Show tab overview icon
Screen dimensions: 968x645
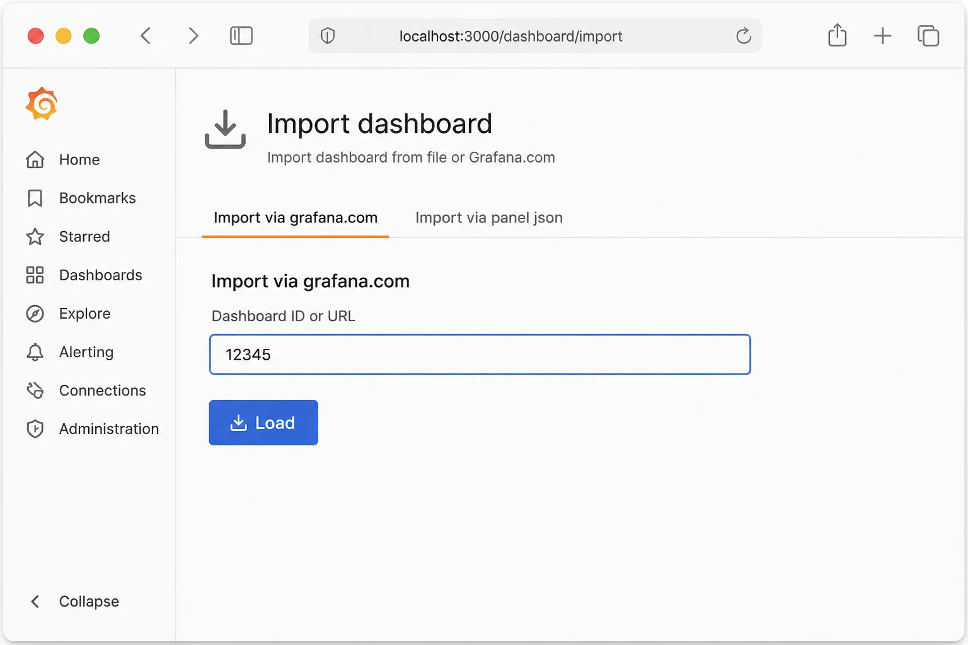[928, 36]
